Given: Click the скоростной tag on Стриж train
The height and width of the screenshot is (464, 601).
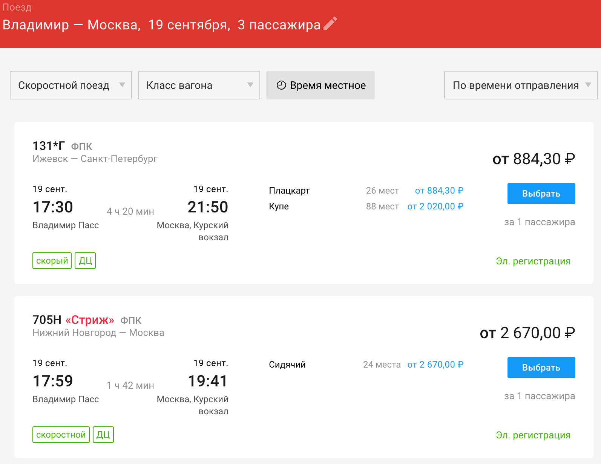Looking at the screenshot, I should pyautogui.click(x=61, y=435).
